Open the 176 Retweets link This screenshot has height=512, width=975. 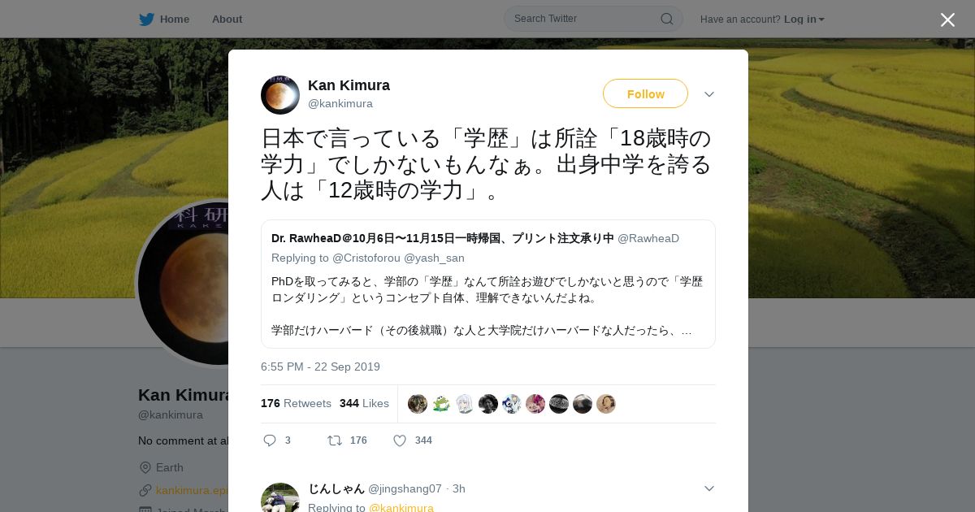[296, 404]
